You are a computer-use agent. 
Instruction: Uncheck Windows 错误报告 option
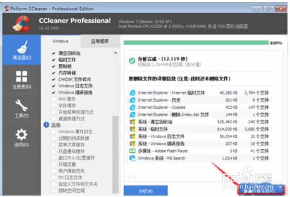click(53, 92)
